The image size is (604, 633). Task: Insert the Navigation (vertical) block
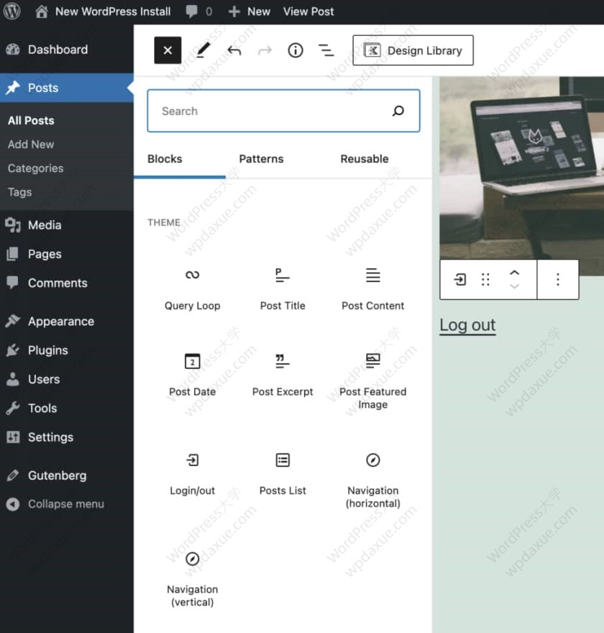(x=193, y=579)
